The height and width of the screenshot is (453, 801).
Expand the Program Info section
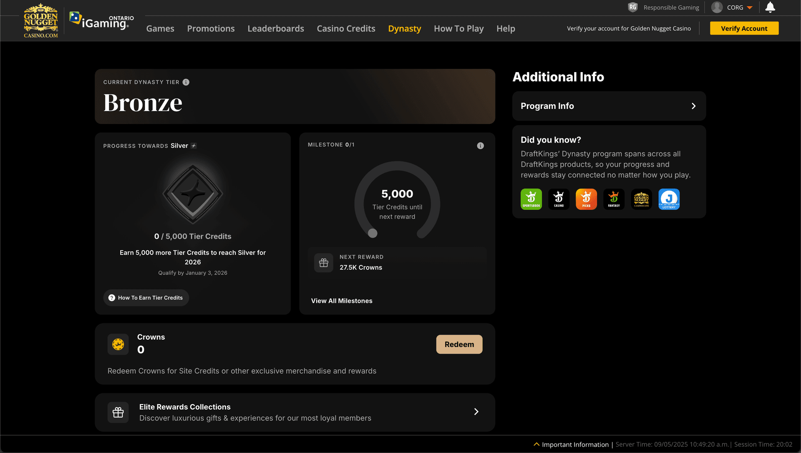coord(609,106)
